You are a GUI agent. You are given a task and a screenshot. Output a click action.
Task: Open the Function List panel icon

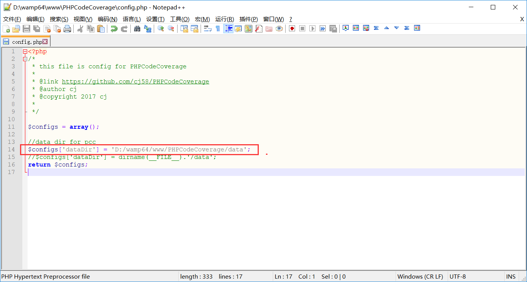point(258,28)
